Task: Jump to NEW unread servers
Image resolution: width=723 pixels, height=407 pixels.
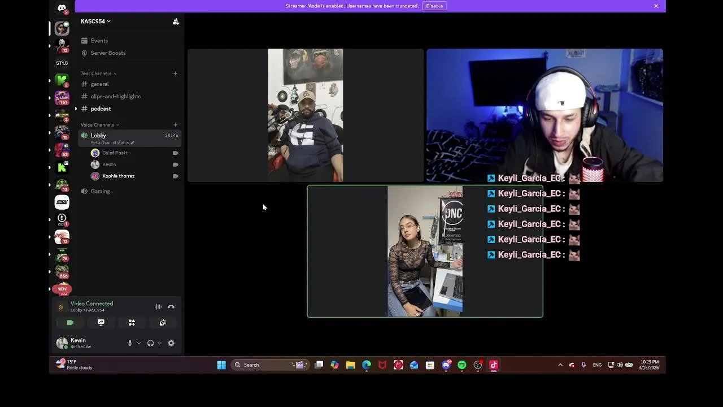Action: coord(62,289)
